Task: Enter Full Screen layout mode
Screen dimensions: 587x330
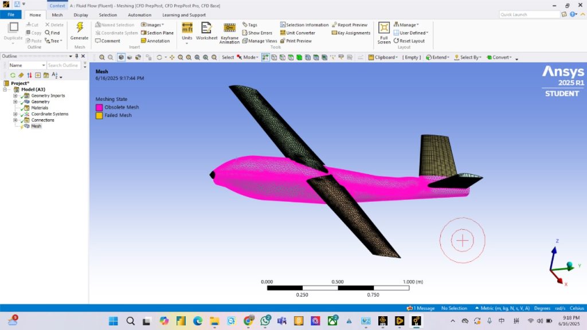Action: tap(384, 29)
